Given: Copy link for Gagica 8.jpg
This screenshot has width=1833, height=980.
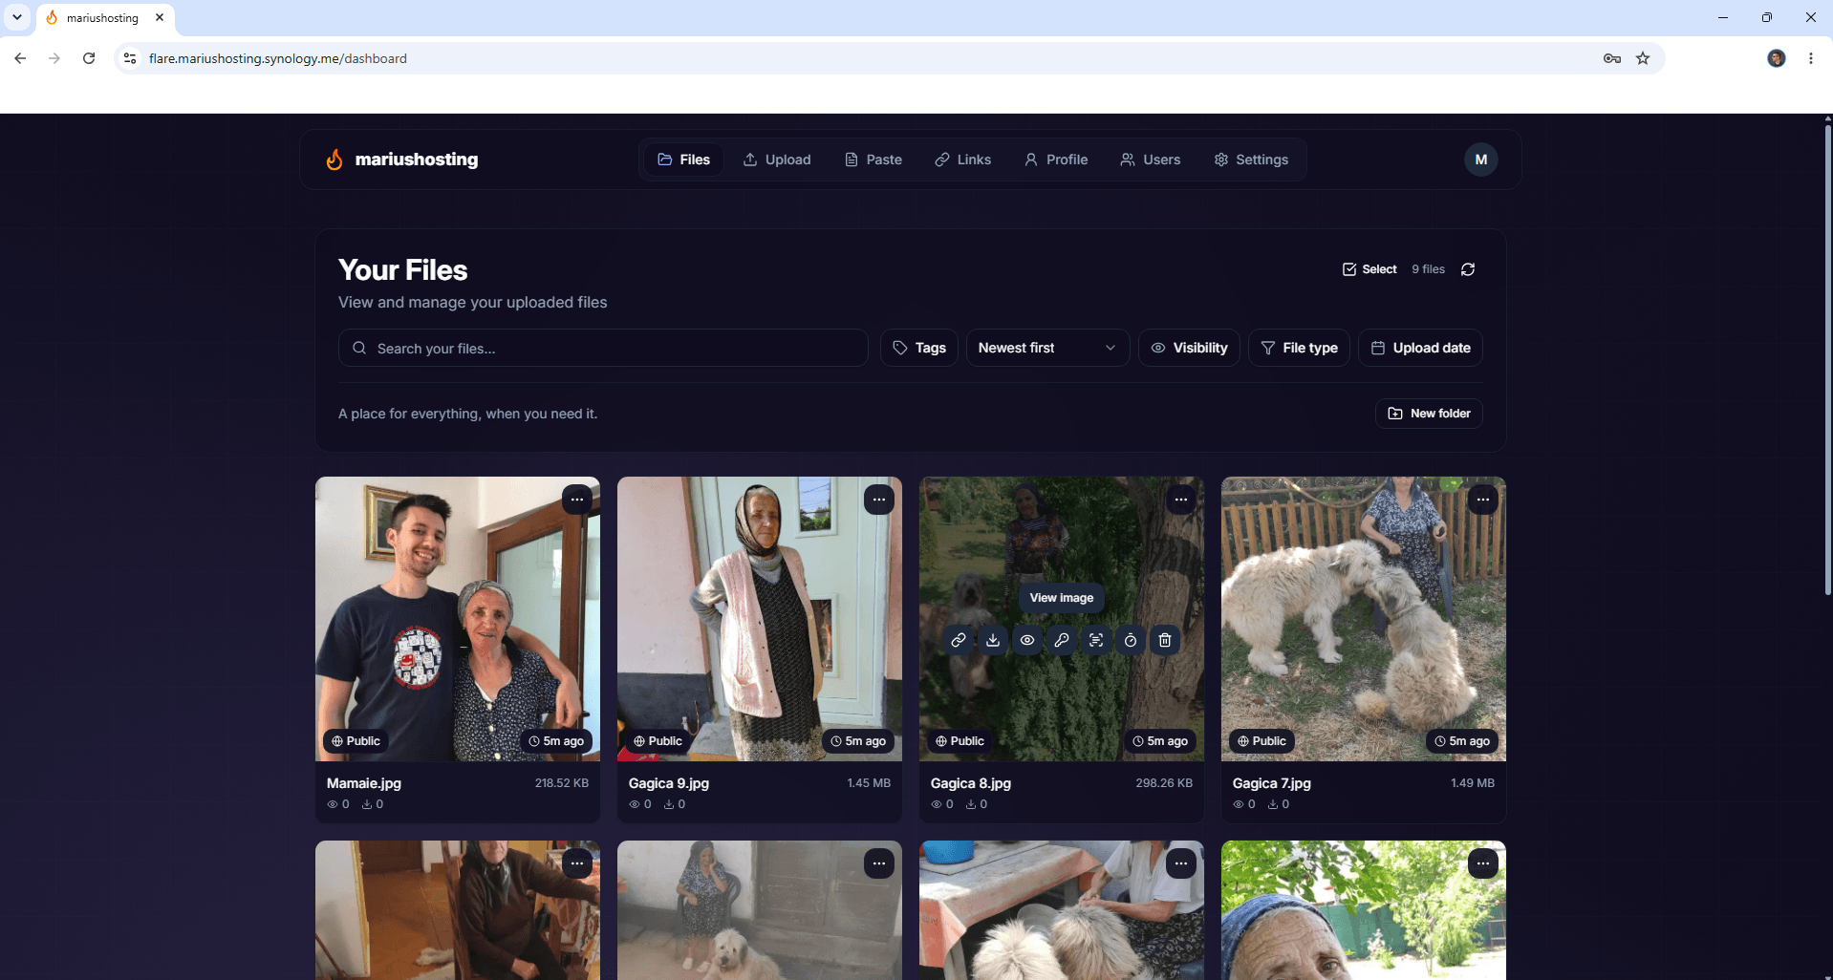Looking at the screenshot, I should 959,640.
